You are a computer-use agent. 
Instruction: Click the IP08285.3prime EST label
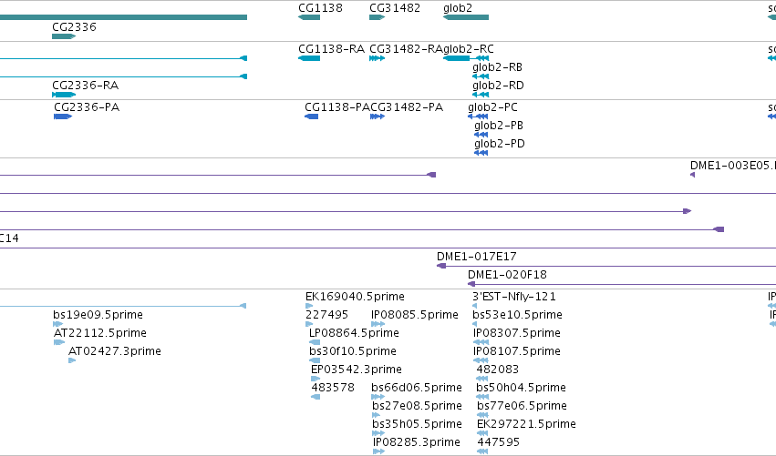417,442
